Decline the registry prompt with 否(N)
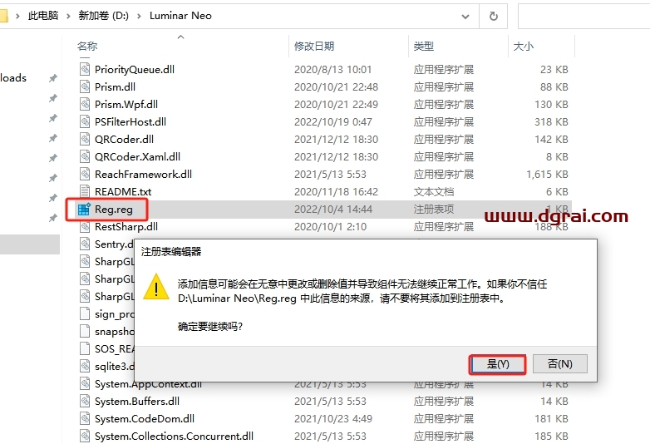Viewport: 650px width, 444px height. (x=559, y=364)
